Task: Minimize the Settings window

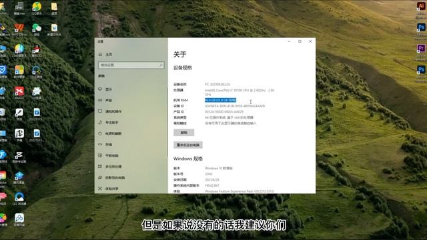Action: 289,41
